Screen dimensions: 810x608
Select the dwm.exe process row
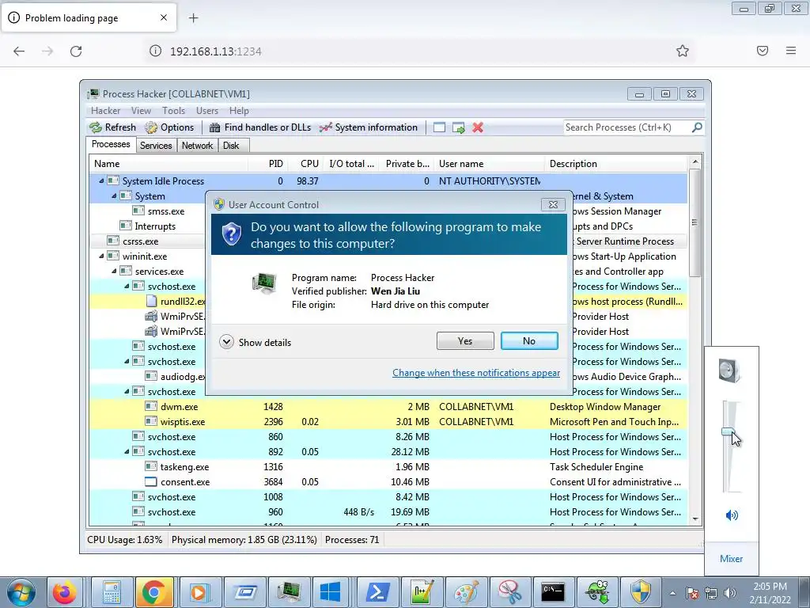point(388,407)
